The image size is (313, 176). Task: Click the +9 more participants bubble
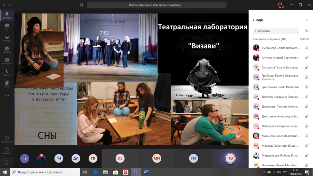pos(24,158)
